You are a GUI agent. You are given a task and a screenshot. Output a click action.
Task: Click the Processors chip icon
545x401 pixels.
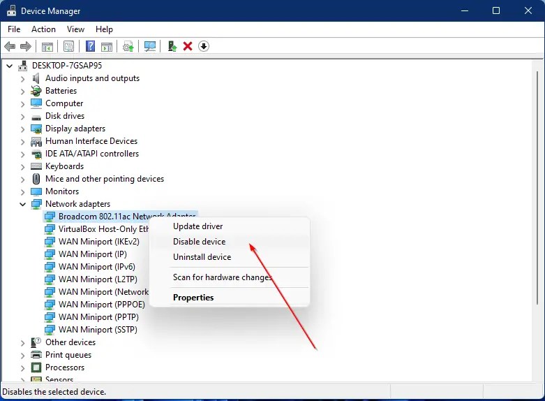tap(36, 367)
